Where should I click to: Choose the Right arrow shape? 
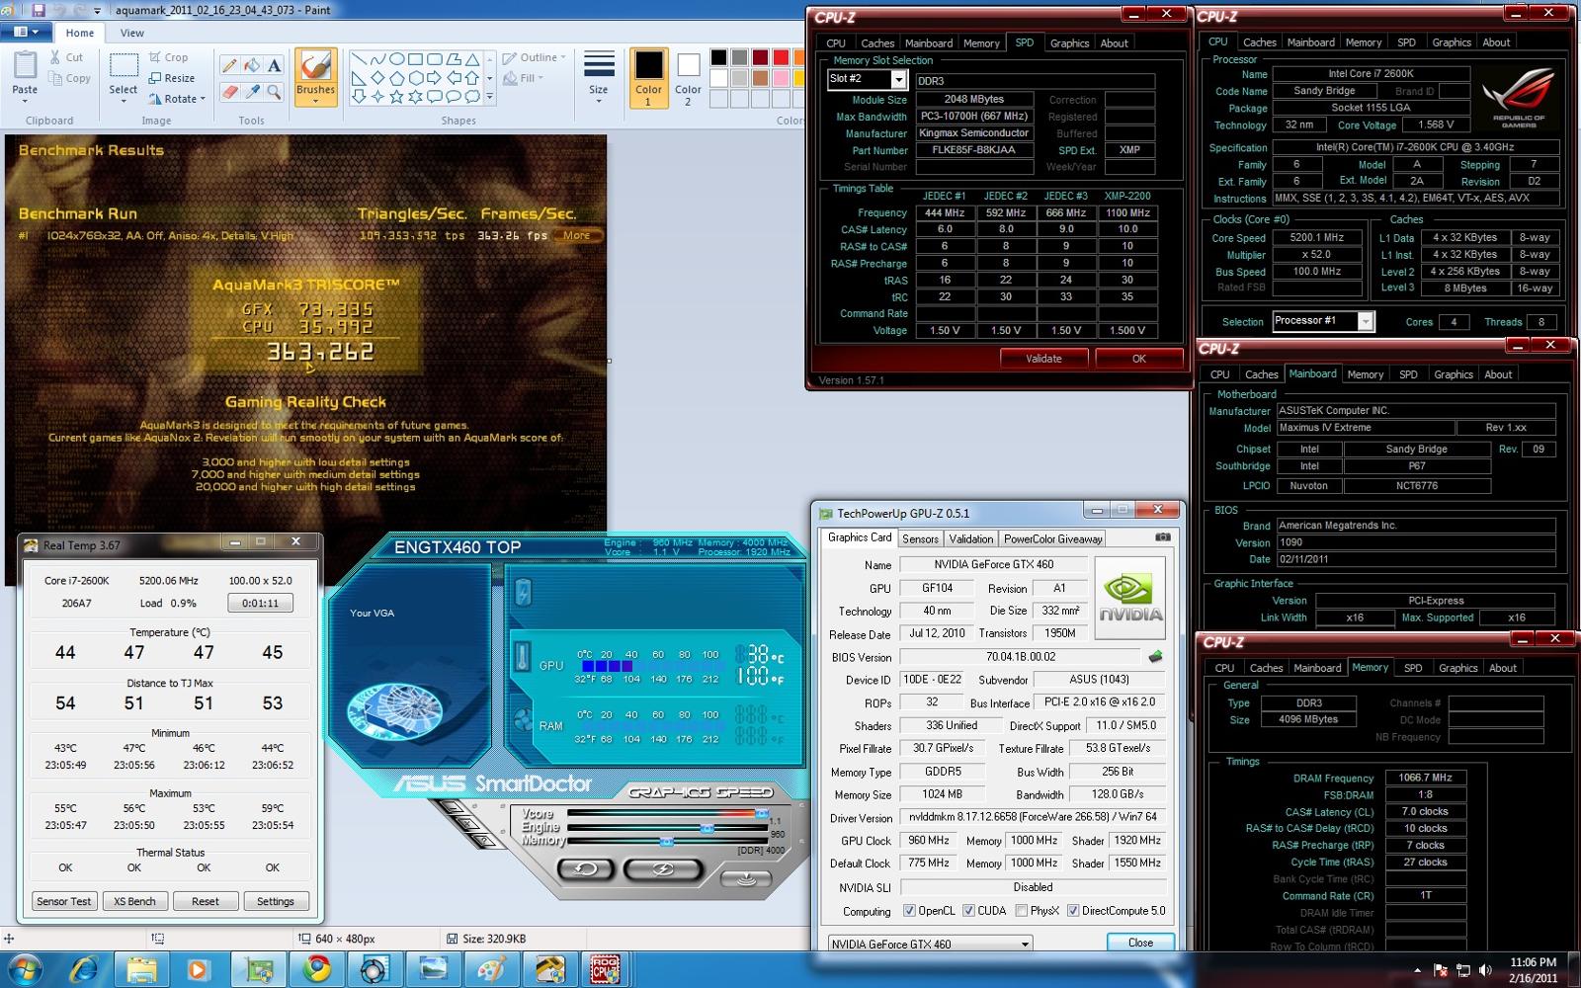(x=435, y=78)
